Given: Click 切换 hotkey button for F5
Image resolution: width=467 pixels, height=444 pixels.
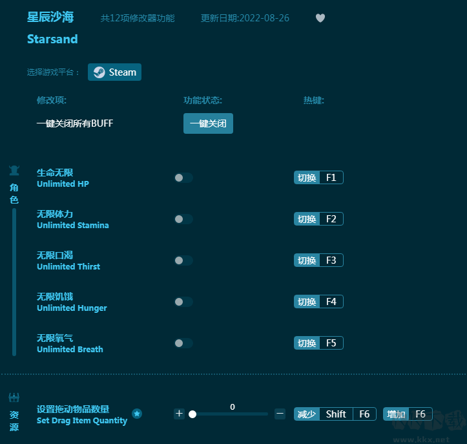Looking at the screenshot, I should (307, 343).
